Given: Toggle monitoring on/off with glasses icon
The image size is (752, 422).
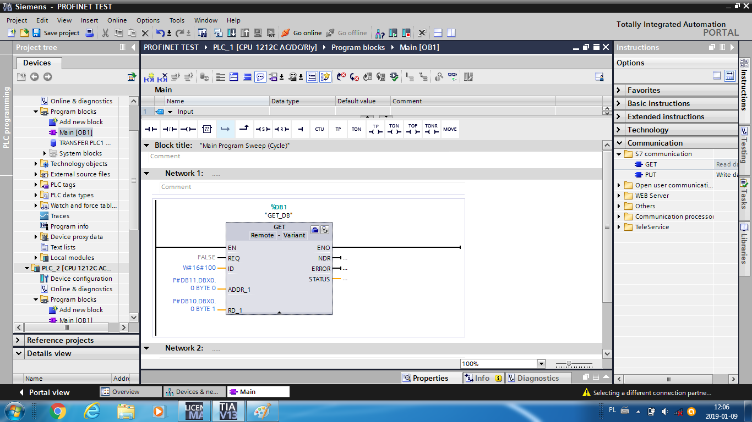Looking at the screenshot, I should pyautogui.click(x=453, y=77).
